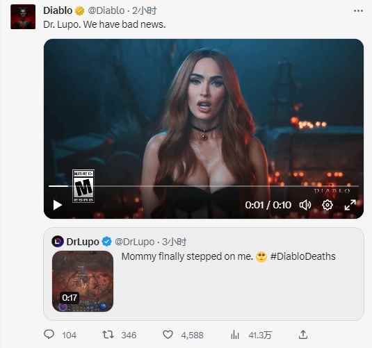
Task: Click the @Diablo handle
Action: click(x=106, y=10)
